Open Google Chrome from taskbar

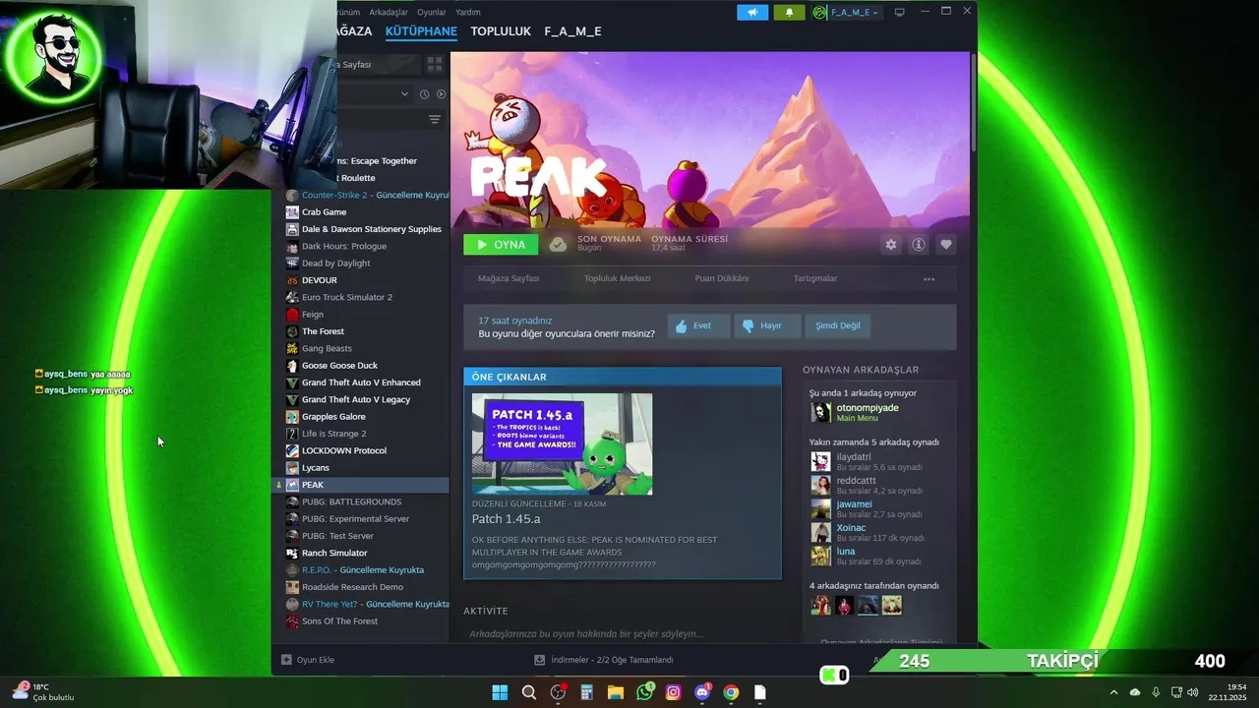(731, 692)
